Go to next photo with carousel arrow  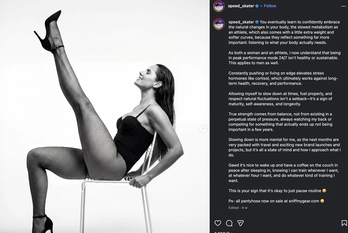(x=203, y=129)
